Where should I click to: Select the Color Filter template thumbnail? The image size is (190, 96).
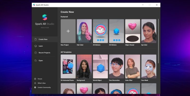click(132, 66)
